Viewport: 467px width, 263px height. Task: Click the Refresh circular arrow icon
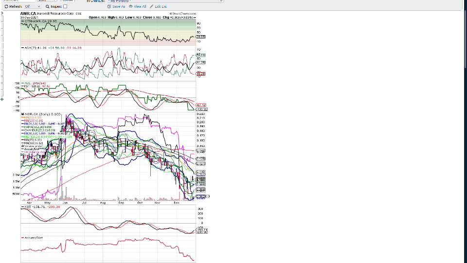click(6, 6)
